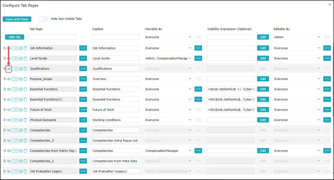Show the hidden Qualifications tab via eye icon
Viewport: 334px width, 180px height.
[x=9, y=69]
